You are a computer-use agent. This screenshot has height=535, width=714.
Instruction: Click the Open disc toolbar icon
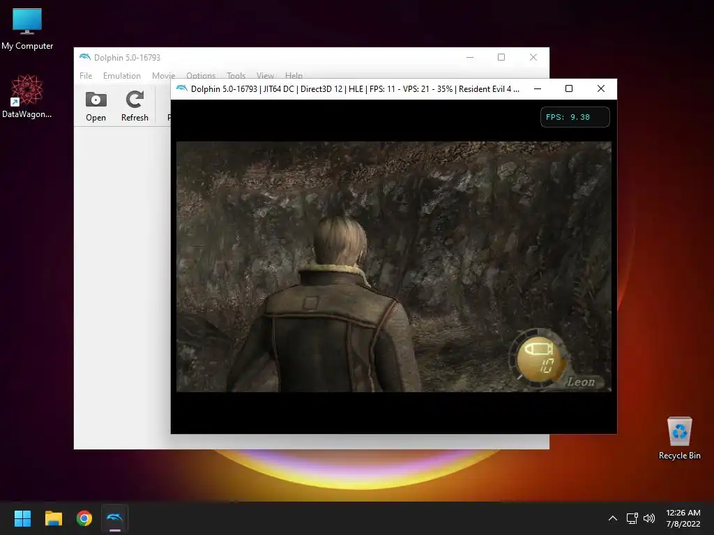[96, 107]
